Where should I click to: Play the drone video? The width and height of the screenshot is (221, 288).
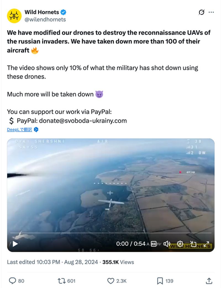15,244
